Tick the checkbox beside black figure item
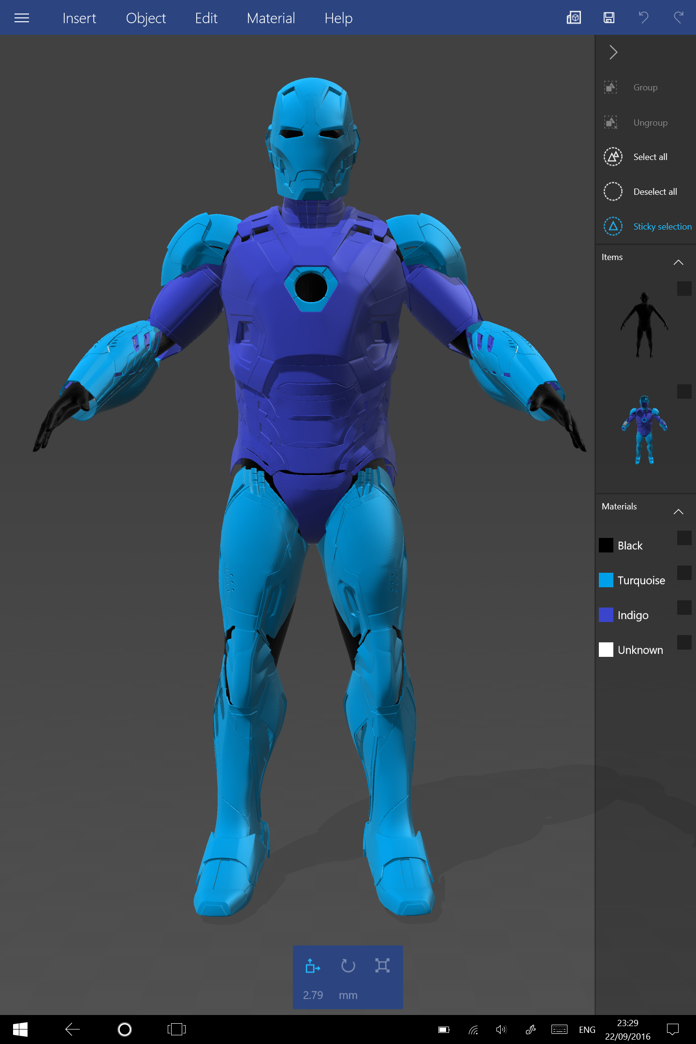The width and height of the screenshot is (696, 1044). pos(684,289)
